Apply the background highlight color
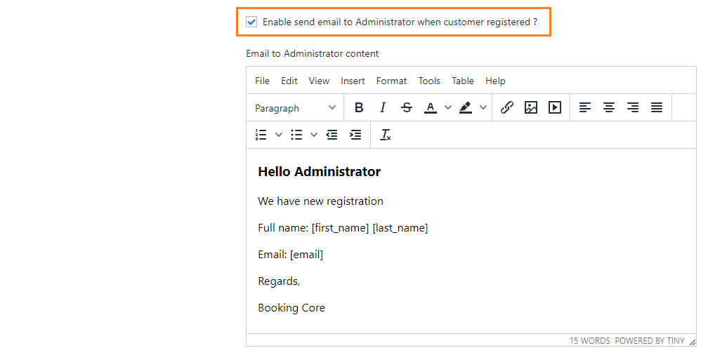 pos(465,107)
